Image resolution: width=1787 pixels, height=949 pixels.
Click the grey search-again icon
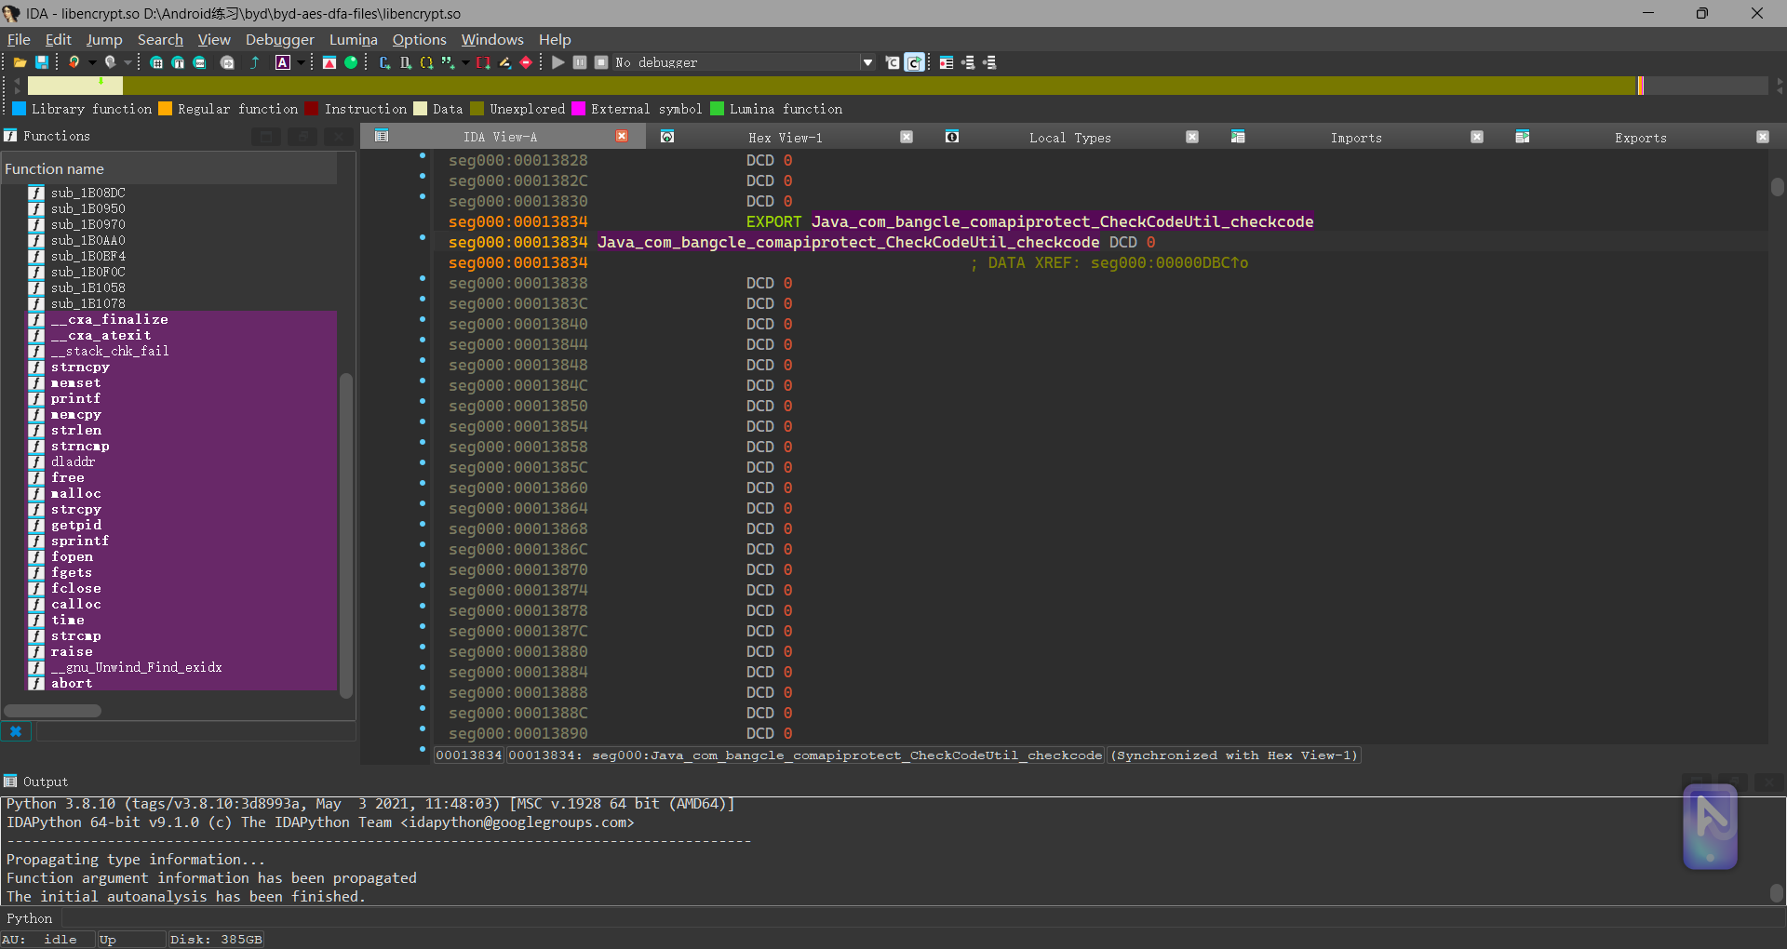coord(227,62)
